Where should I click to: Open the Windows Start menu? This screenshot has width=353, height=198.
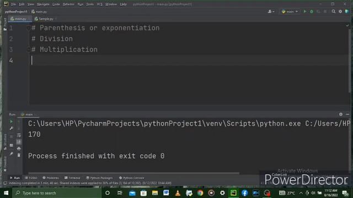6,193
